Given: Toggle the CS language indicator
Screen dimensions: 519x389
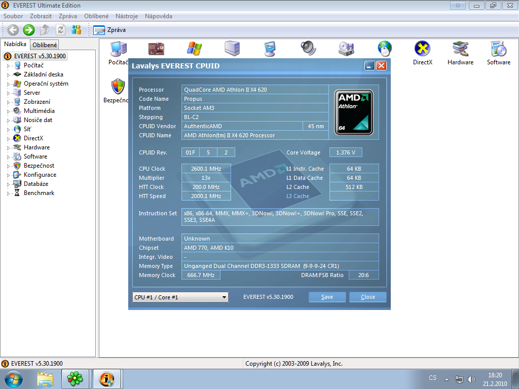Looking at the screenshot, I should [x=433, y=378].
